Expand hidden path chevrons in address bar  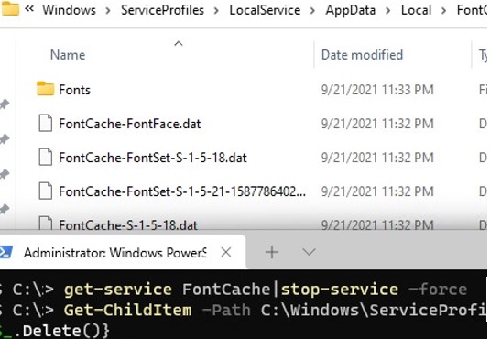click(x=29, y=9)
